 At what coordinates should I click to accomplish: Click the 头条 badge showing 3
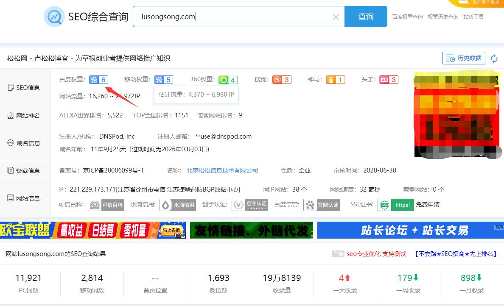pos(389,80)
